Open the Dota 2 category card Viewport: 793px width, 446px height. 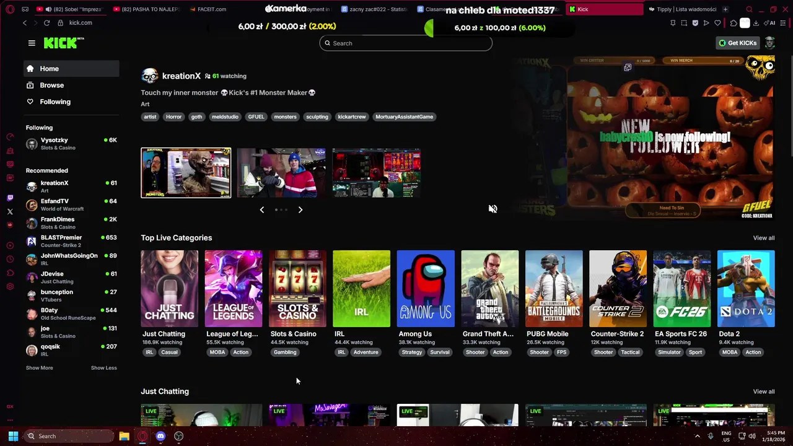coord(746,289)
